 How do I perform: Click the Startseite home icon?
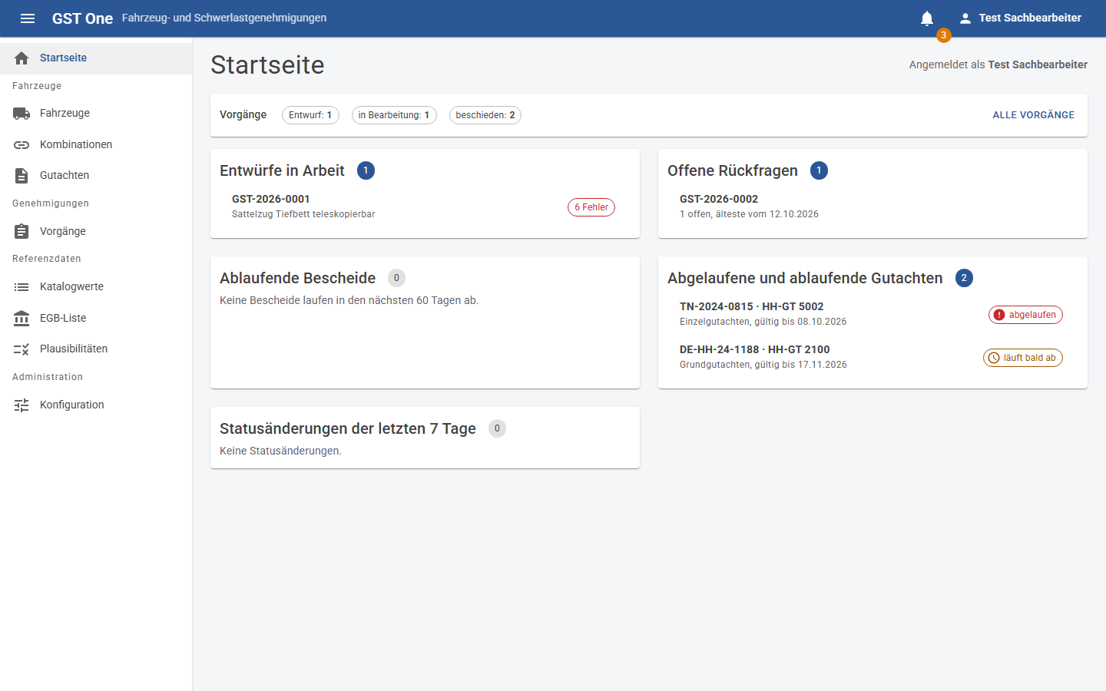tap(22, 58)
